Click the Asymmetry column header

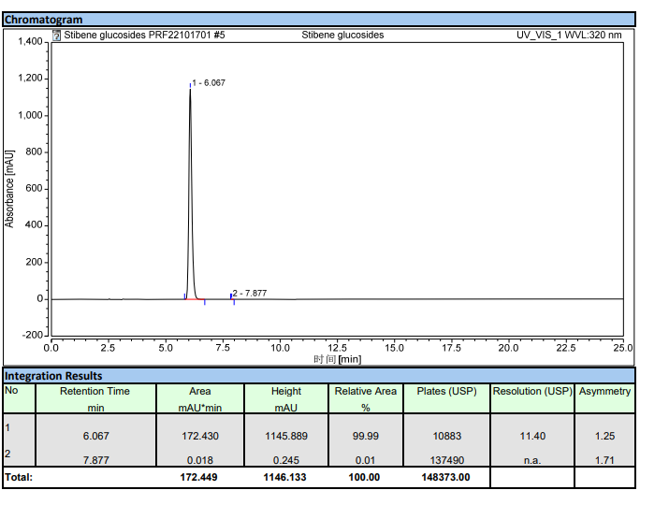604,391
